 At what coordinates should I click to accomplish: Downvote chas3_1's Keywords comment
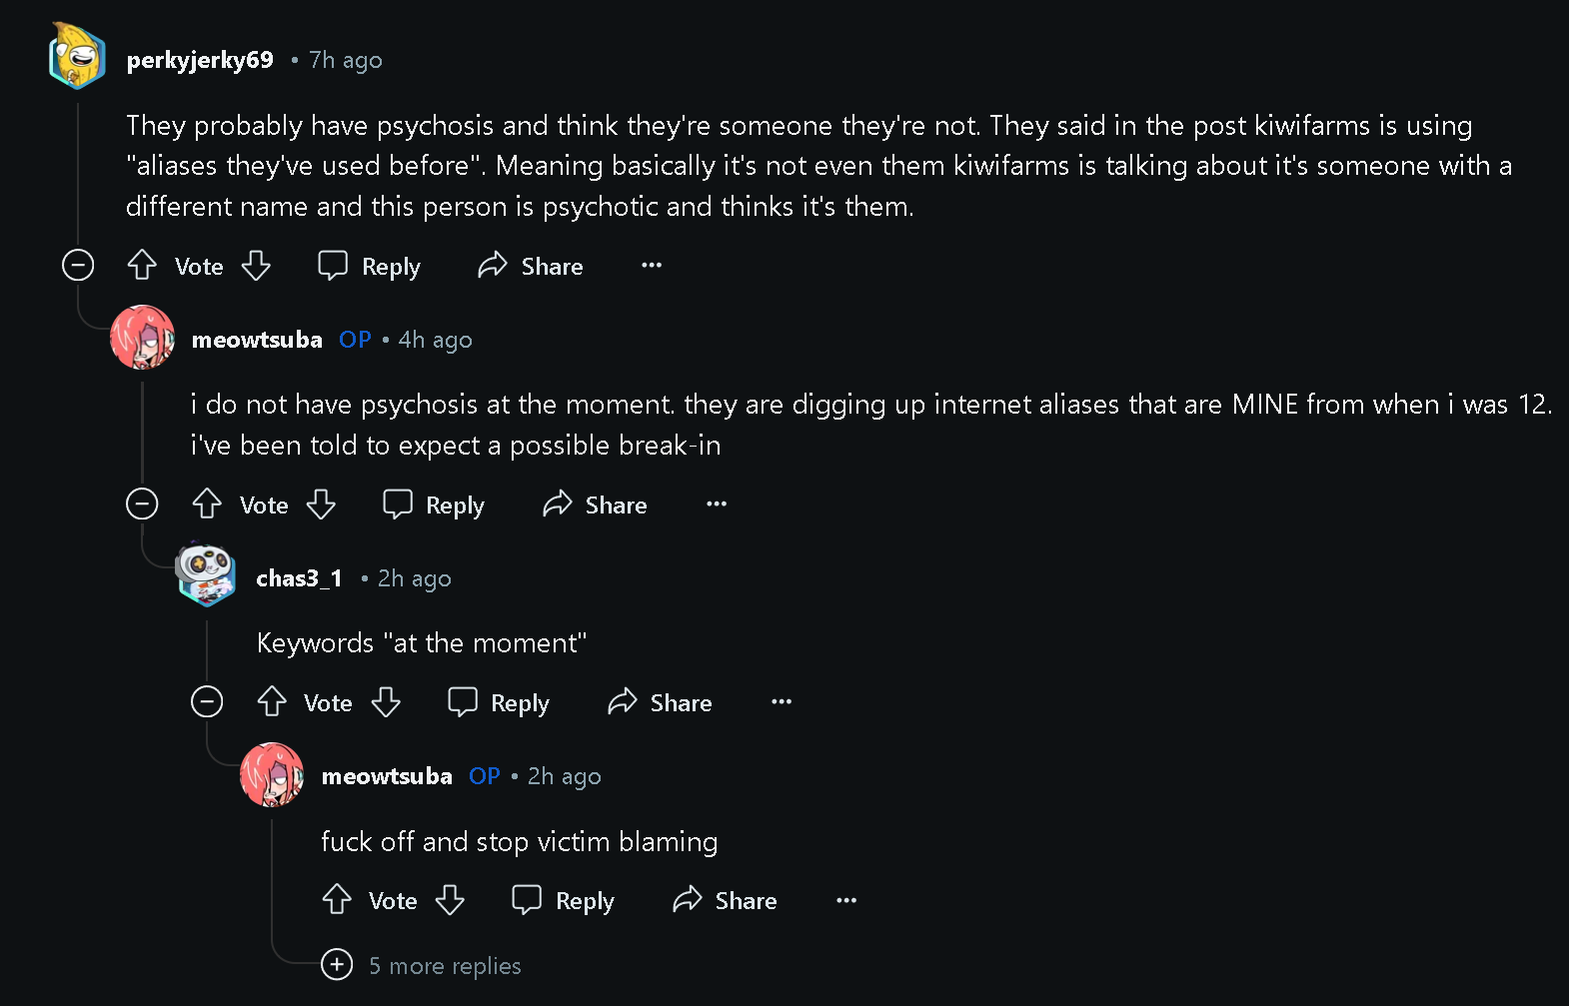386,702
